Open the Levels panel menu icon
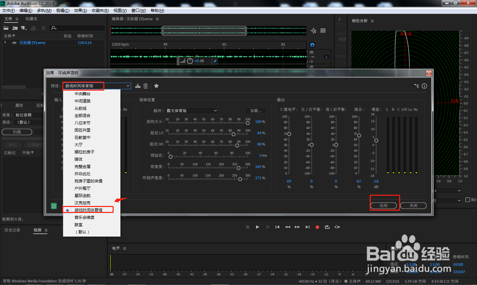 click(125, 248)
